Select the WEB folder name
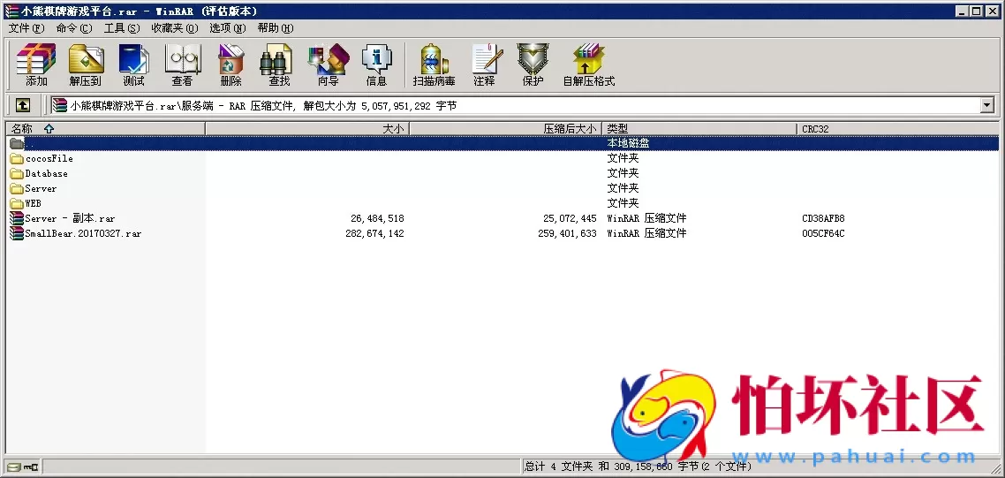 (34, 203)
